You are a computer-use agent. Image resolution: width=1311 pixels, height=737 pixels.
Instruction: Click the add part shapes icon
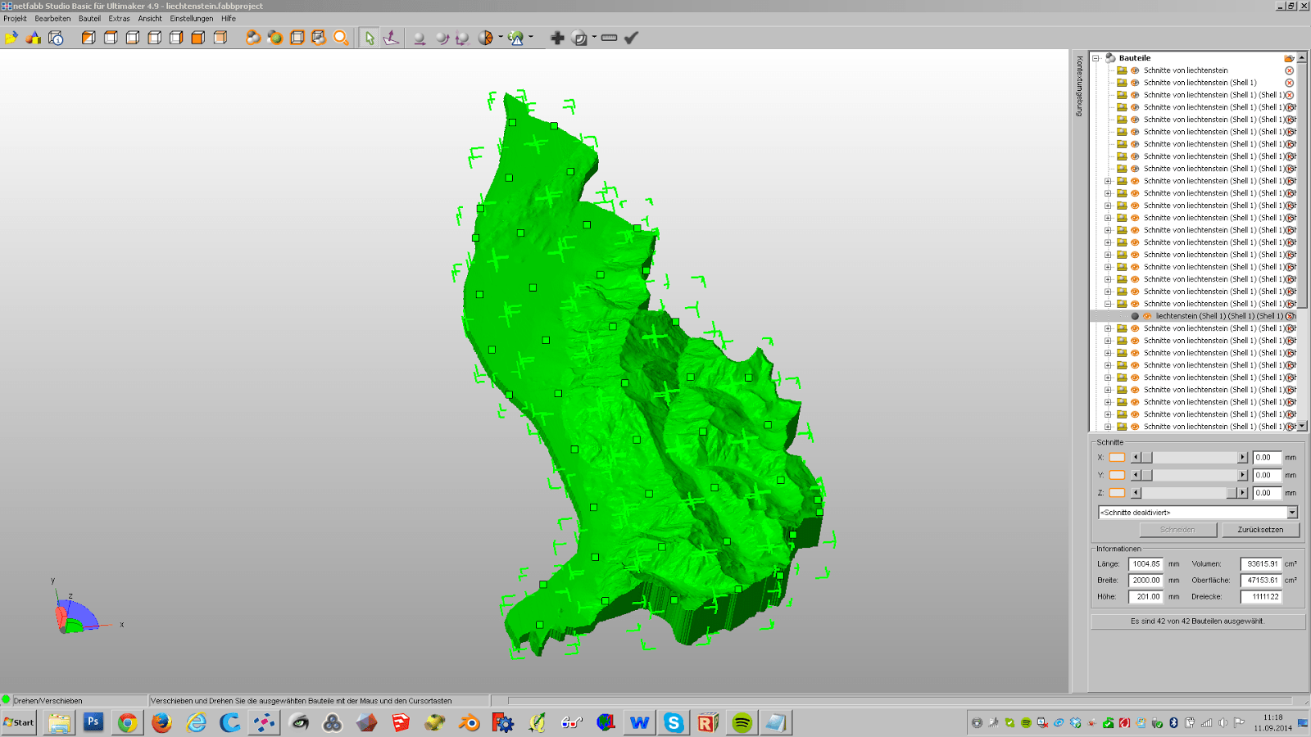(x=34, y=38)
